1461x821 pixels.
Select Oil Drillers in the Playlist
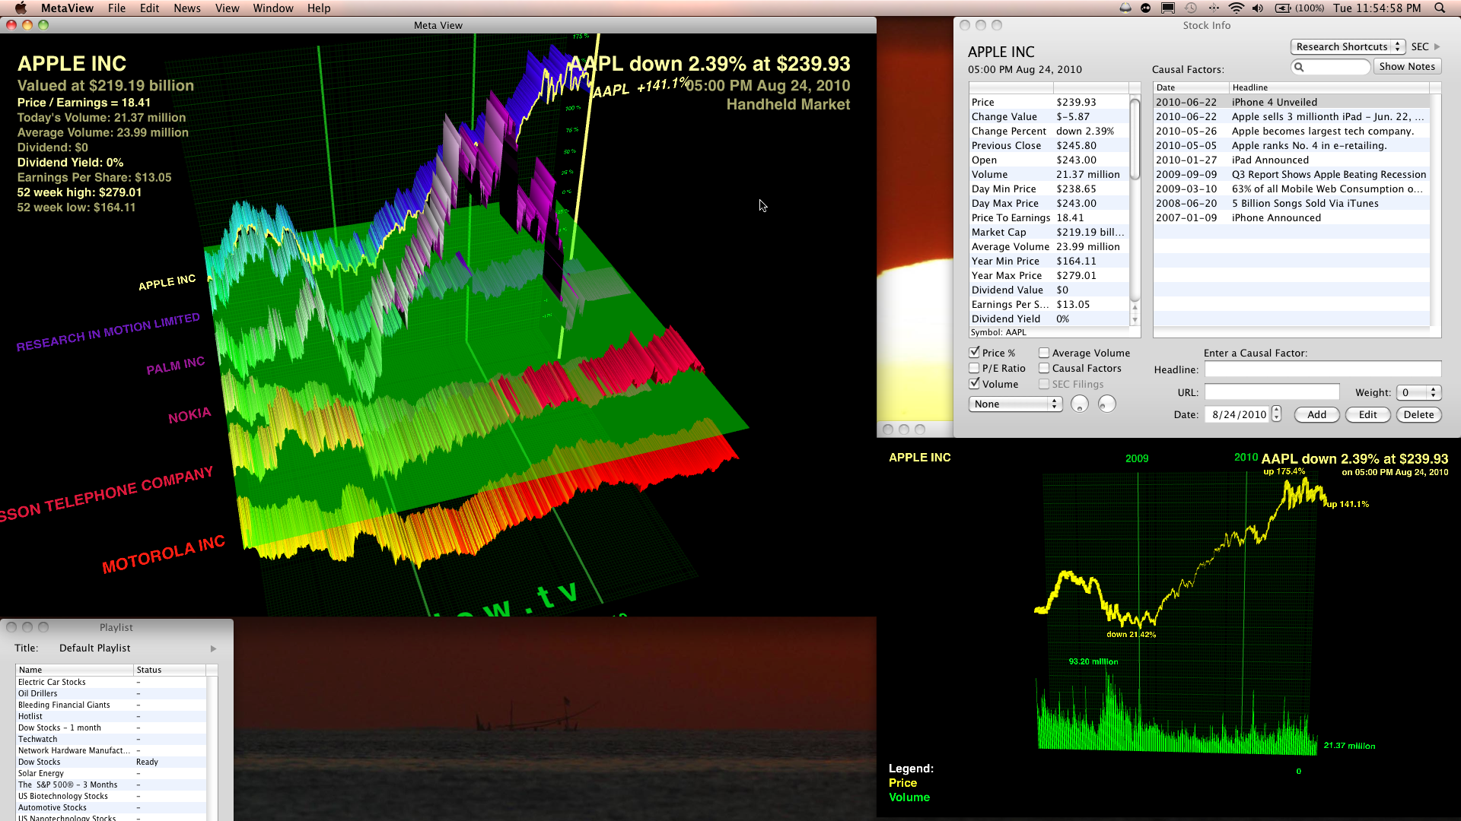coord(111,694)
